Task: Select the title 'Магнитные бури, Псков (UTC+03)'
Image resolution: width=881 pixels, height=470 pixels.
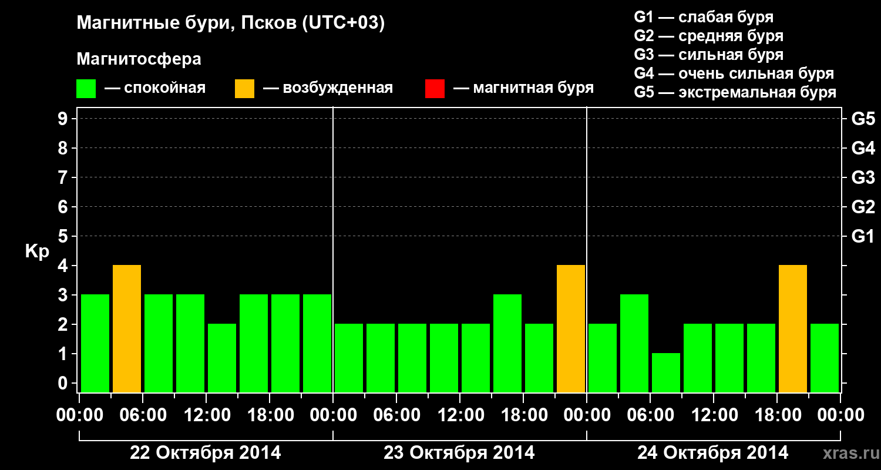Action: point(231,23)
